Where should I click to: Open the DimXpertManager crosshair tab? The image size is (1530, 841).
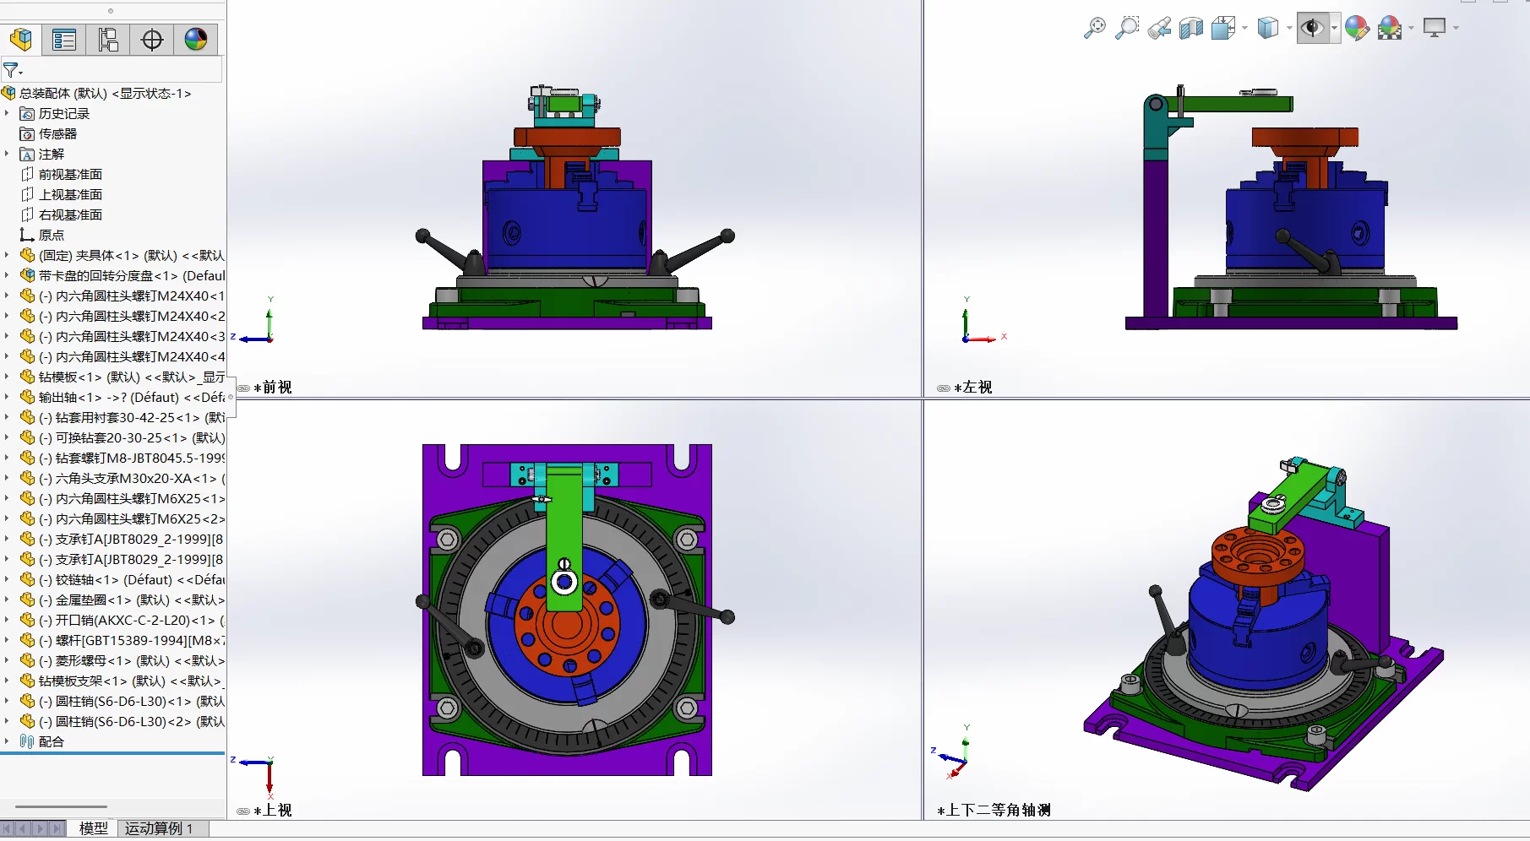pyautogui.click(x=152, y=40)
